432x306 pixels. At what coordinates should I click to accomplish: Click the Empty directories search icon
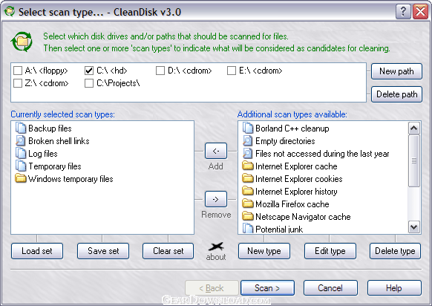(248, 141)
